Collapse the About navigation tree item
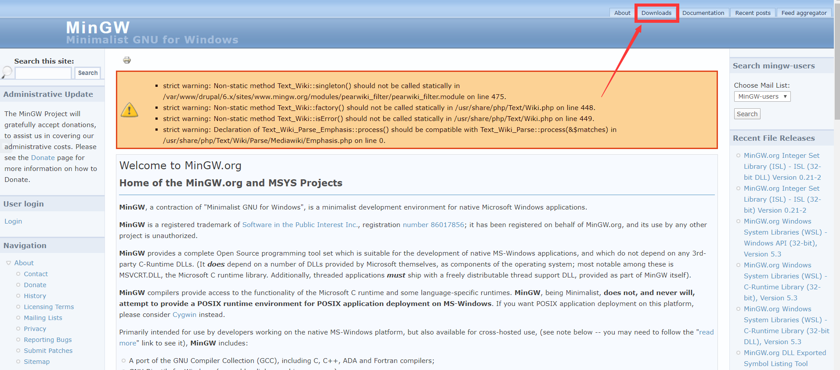 click(8, 263)
